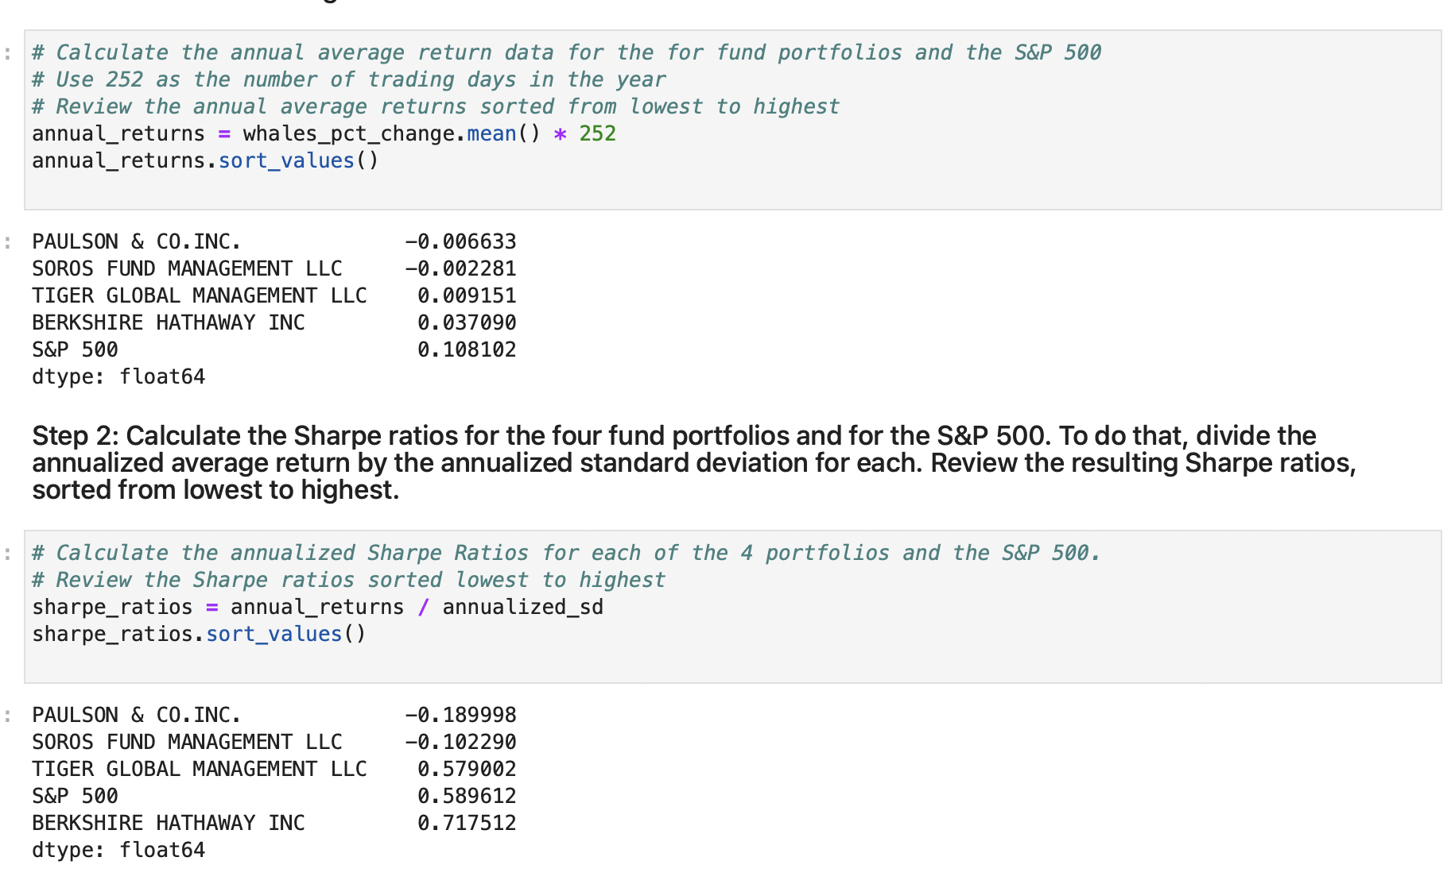This screenshot has width=1455, height=888.
Task: Click the Step 2 heading text
Action: 636,461
